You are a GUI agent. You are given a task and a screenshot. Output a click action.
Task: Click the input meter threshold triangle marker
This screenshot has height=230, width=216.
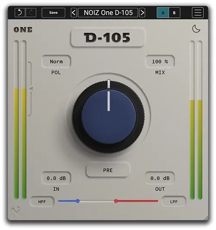tap(31, 89)
